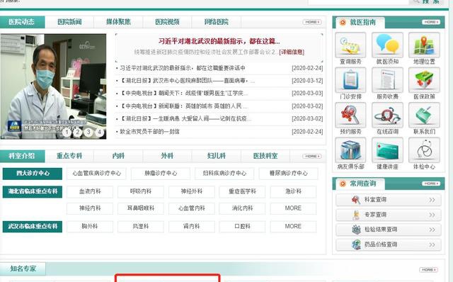This screenshot has height=282, width=453.
Task: Open the red 习近平对湖北武汉的最新指示 headline
Action: (x=219, y=41)
